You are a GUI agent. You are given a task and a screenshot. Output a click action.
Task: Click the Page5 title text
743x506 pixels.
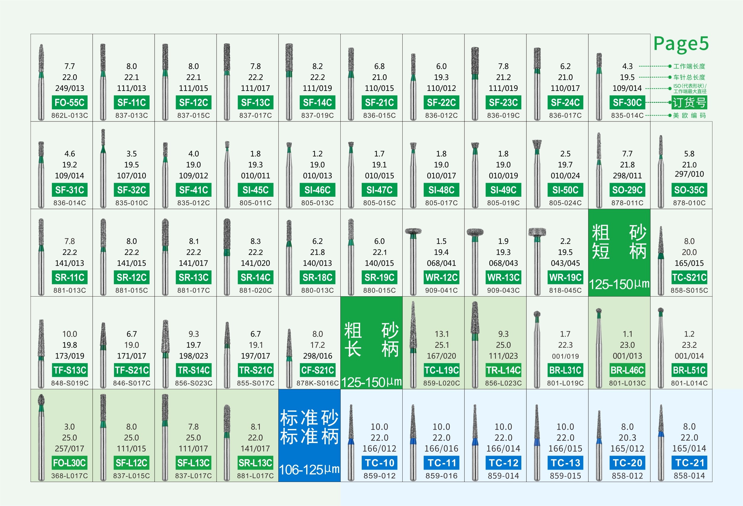pos(681,44)
